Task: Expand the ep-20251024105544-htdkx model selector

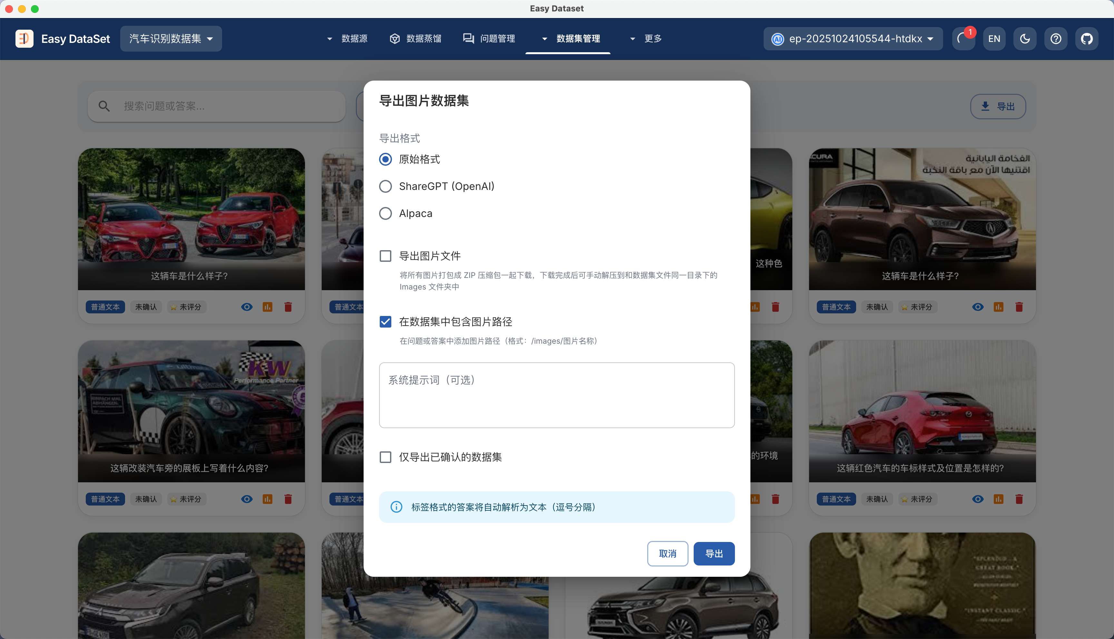Action: [853, 39]
